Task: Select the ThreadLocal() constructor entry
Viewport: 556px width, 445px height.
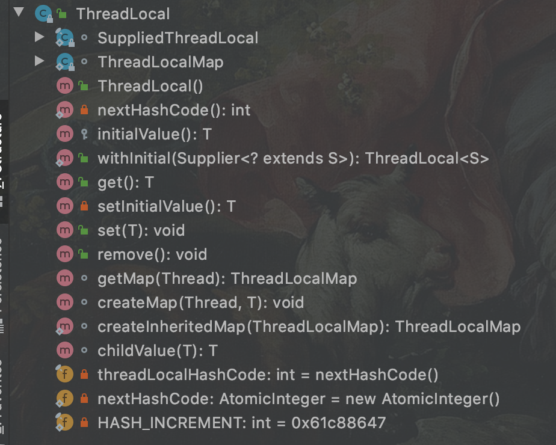Action: tap(150, 86)
